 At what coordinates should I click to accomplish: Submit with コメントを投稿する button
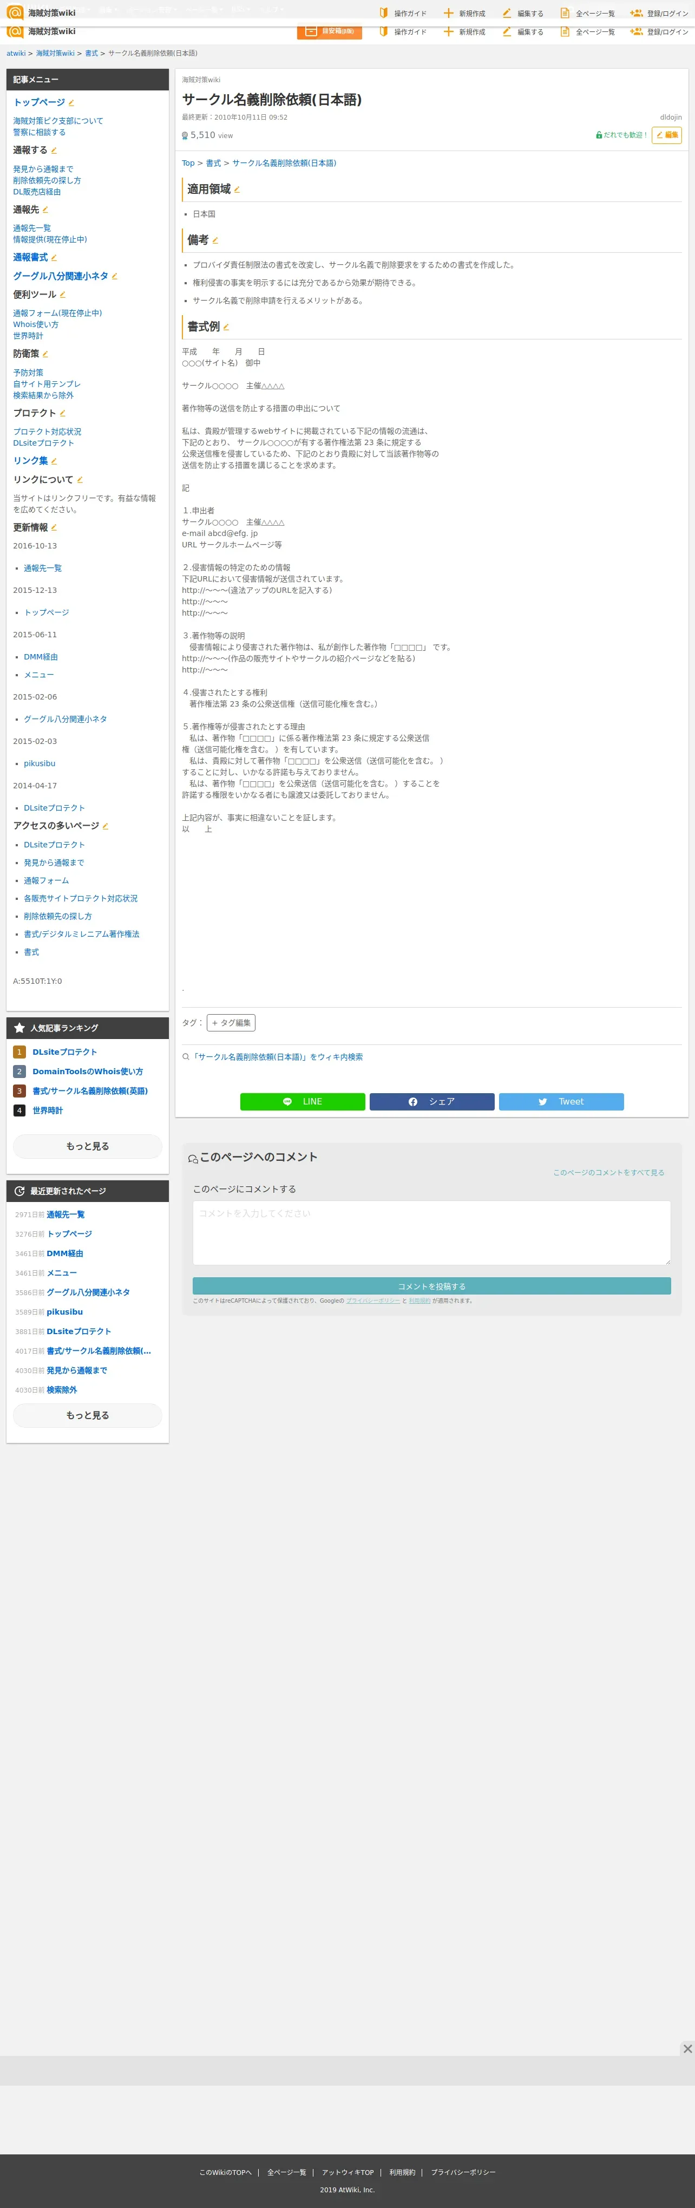click(431, 1286)
